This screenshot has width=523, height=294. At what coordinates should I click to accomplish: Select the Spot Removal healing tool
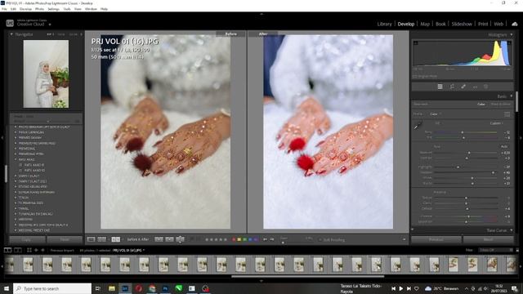(x=463, y=87)
